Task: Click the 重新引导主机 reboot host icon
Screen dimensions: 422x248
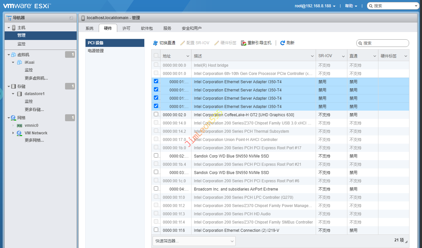Action: click(x=244, y=43)
